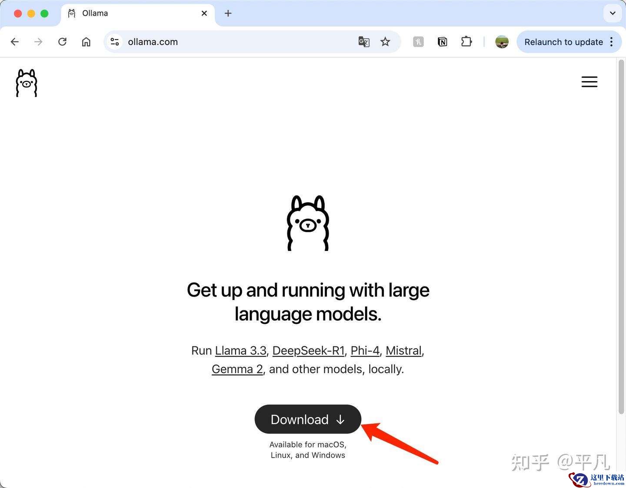This screenshot has width=626, height=488.
Task: Maximize the window with the green button
Action: (x=44, y=13)
